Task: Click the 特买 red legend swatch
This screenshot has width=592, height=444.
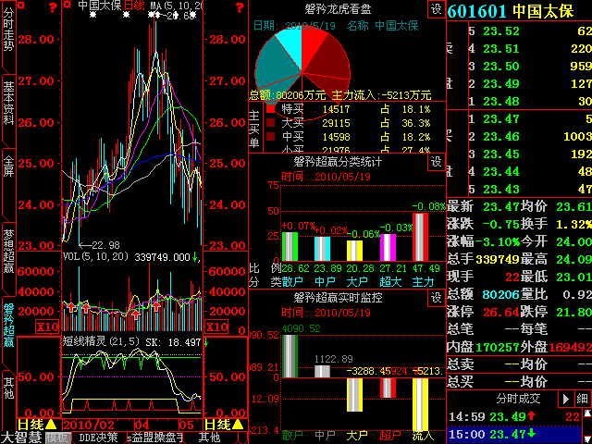Action: click(270, 109)
